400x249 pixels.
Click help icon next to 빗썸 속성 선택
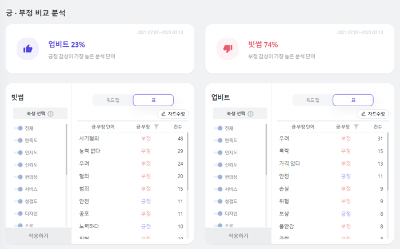(x=51, y=114)
